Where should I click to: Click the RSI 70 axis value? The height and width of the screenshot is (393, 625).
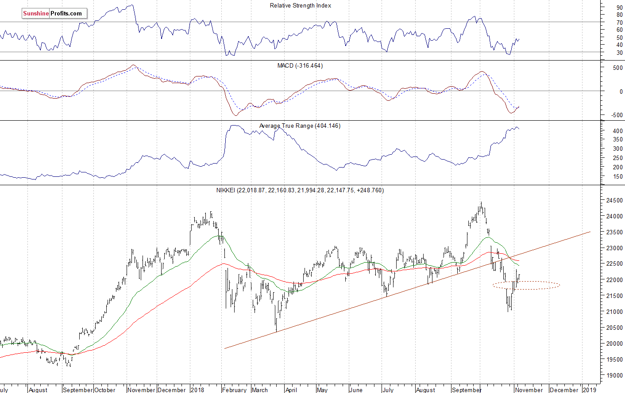pyautogui.click(x=619, y=23)
